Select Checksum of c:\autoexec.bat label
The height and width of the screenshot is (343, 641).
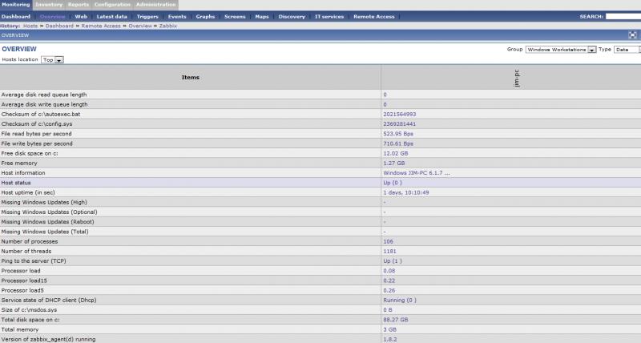coord(41,115)
